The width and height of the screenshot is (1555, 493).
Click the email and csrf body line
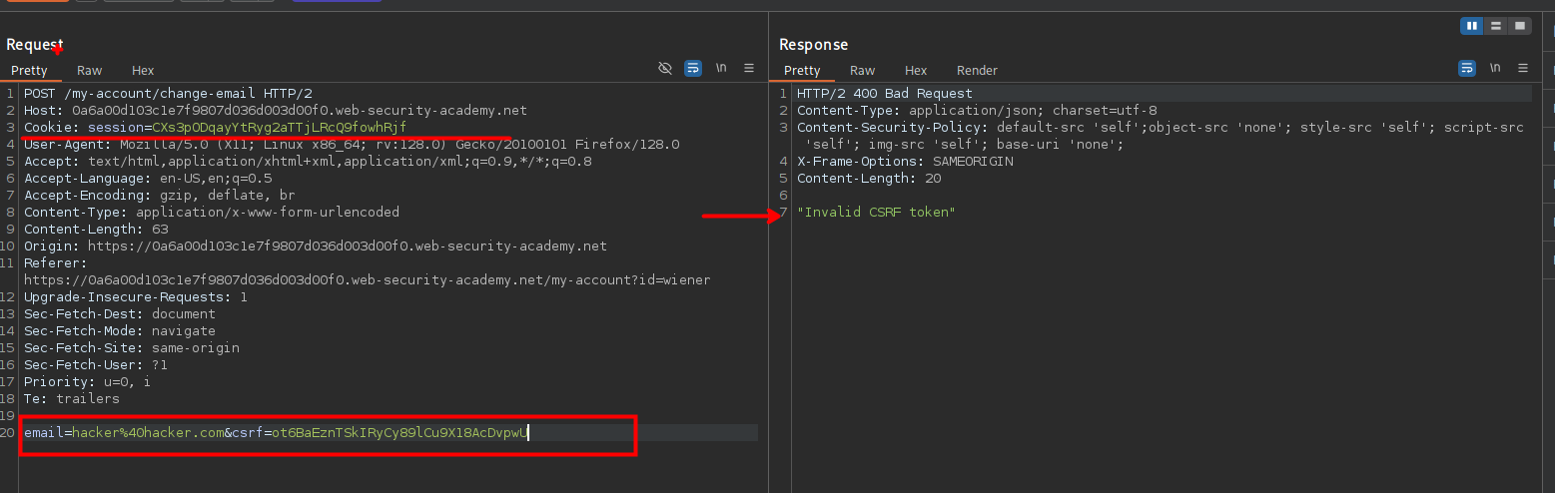[x=276, y=432]
